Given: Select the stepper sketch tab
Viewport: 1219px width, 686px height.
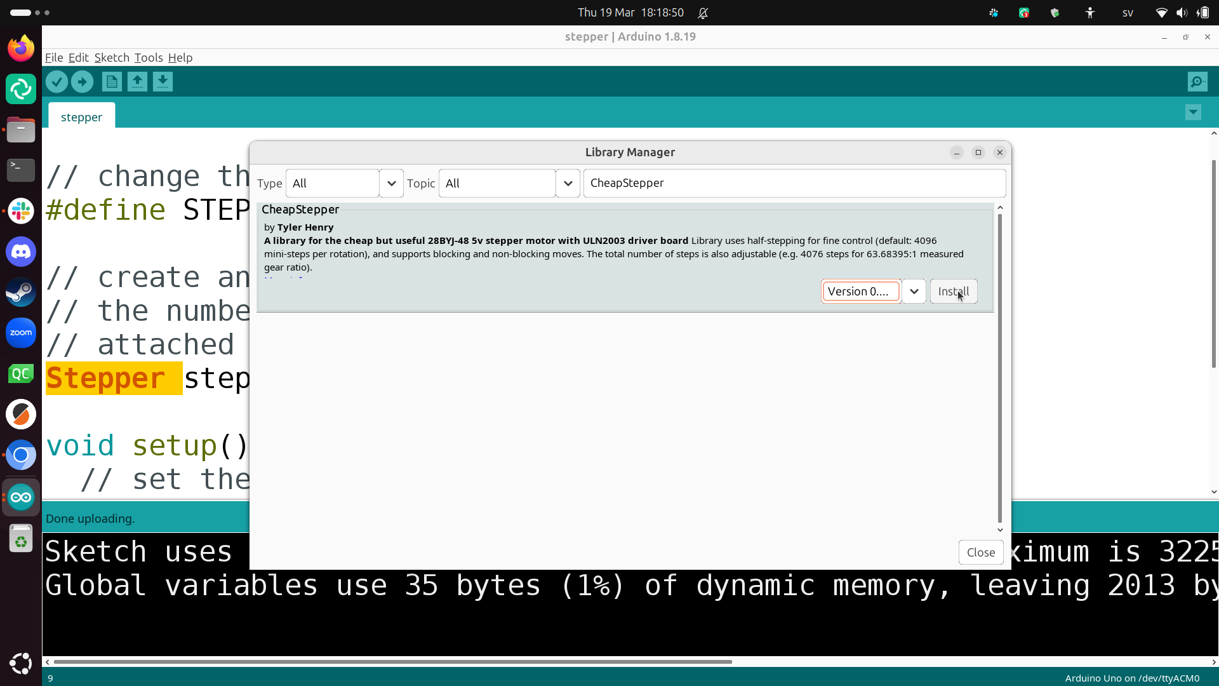Looking at the screenshot, I should (x=81, y=117).
